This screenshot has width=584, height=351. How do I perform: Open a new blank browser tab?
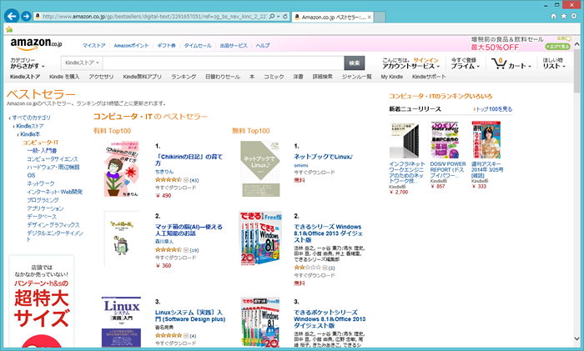pyautogui.click(x=380, y=18)
